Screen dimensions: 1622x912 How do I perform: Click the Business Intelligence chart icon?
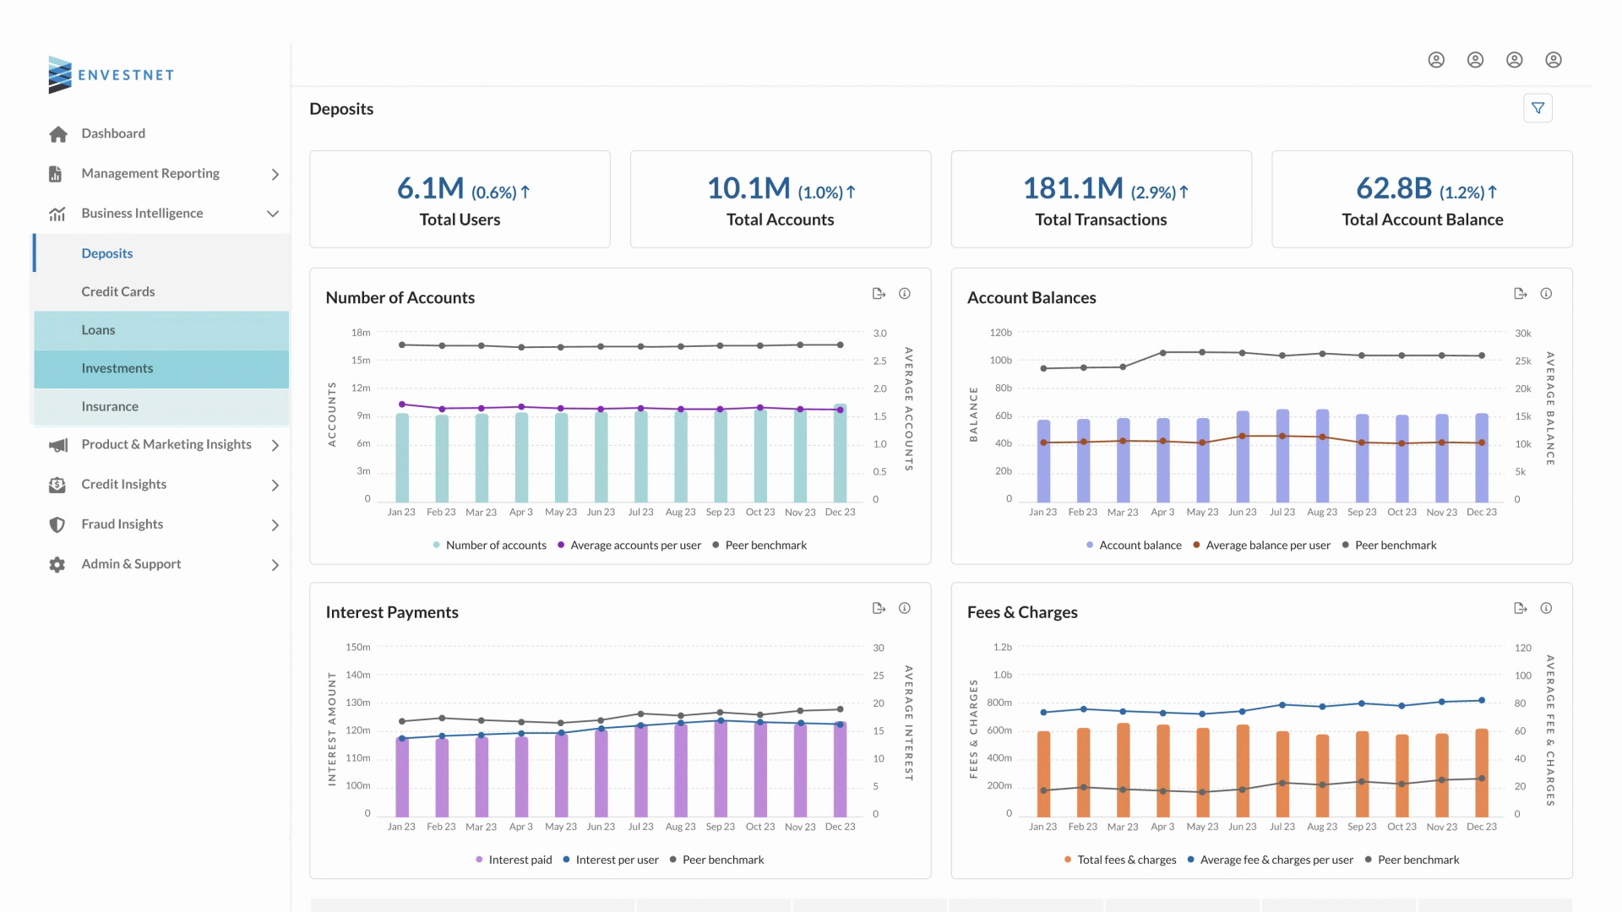coord(57,214)
